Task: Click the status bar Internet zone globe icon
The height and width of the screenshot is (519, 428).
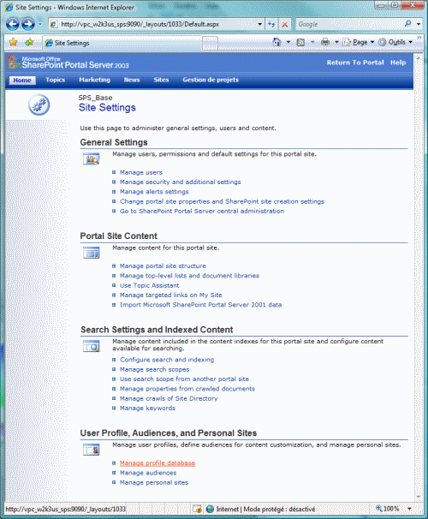Action: (210, 509)
